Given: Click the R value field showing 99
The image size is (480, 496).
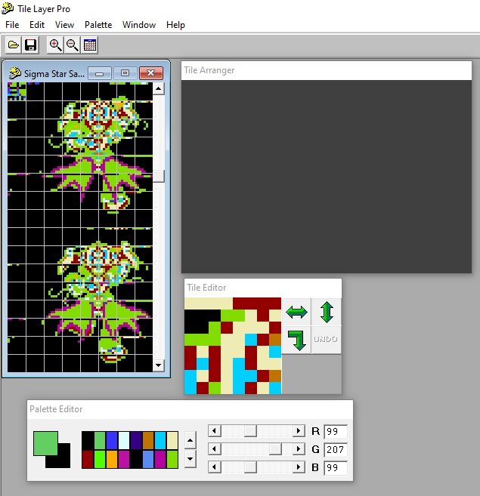Looking at the screenshot, I should pos(336,432).
